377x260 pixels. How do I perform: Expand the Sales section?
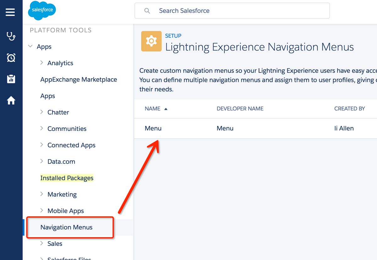[x=42, y=243]
